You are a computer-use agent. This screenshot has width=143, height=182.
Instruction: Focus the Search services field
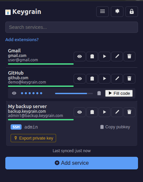pyautogui.click(x=72, y=27)
